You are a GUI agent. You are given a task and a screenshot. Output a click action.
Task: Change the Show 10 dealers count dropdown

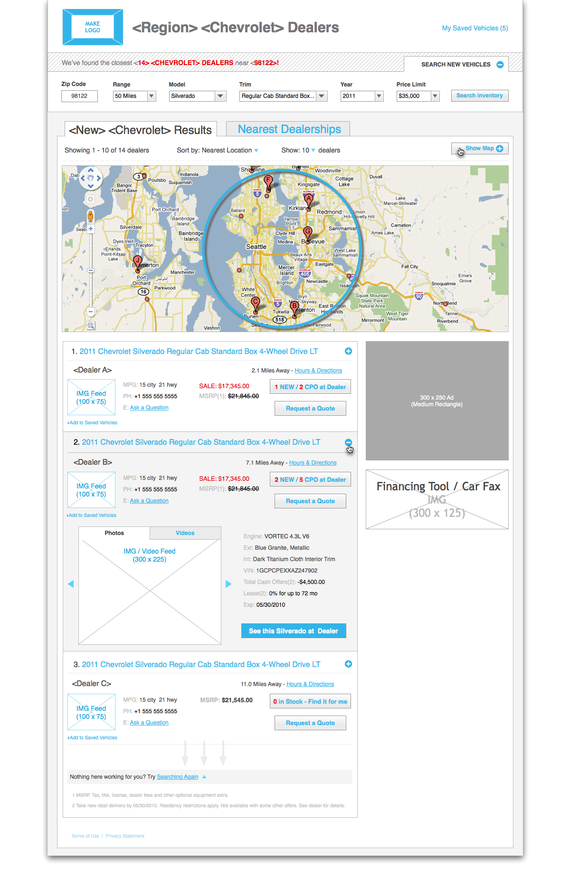pyautogui.click(x=298, y=150)
